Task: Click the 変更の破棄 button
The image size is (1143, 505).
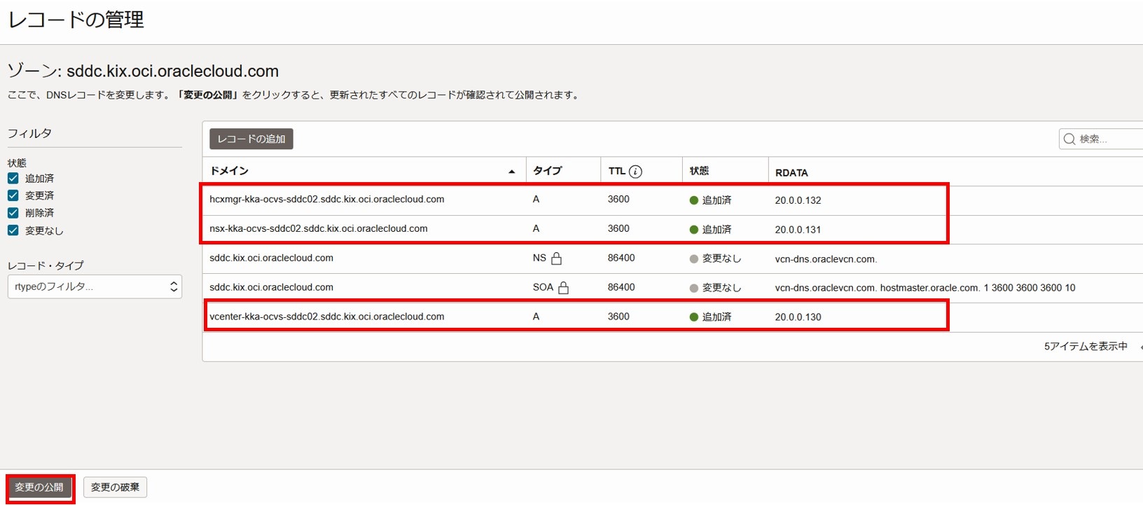Action: 115,487
